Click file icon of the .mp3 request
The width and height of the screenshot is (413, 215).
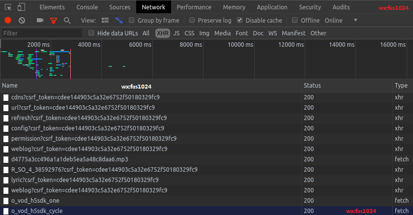[6, 159]
